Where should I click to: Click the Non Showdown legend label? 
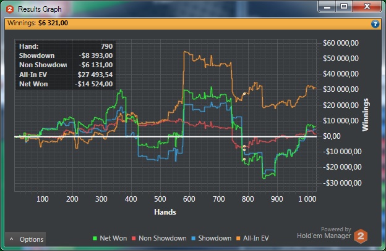pyautogui.click(x=163, y=238)
